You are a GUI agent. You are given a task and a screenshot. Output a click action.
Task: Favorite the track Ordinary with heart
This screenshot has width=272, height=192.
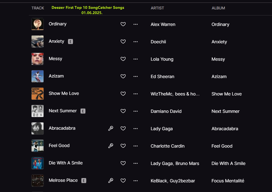coord(123,24)
